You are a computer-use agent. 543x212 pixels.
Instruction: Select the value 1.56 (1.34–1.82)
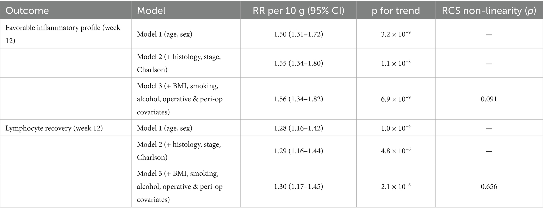[x=298, y=99]
